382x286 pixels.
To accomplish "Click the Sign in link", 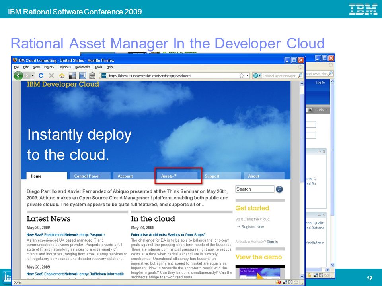I will (x=272, y=242).
